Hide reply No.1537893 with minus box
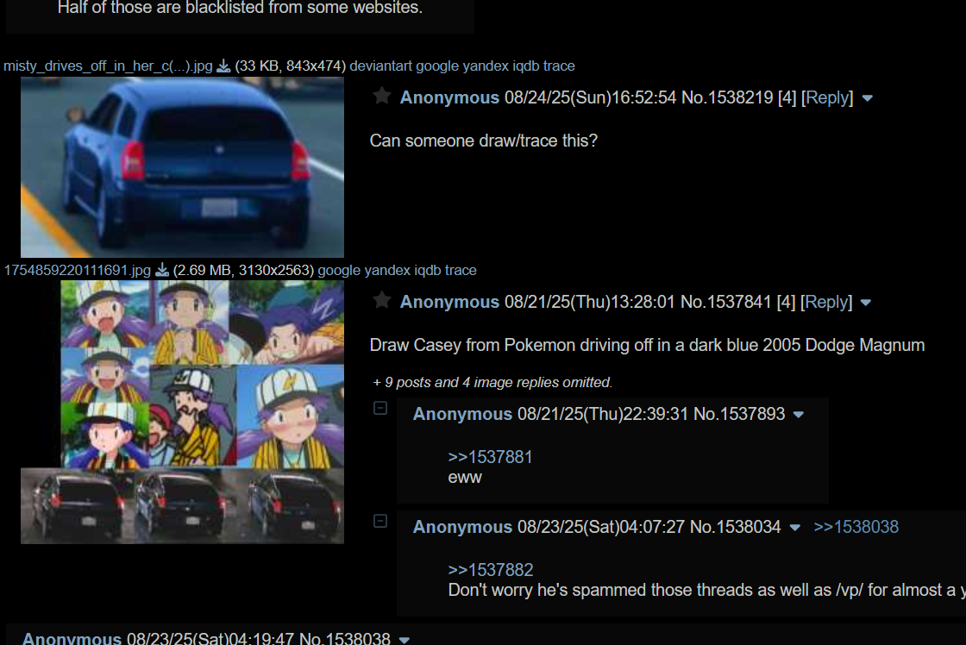The image size is (966, 645). click(x=380, y=408)
